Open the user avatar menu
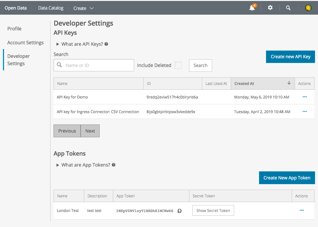Screen dimensions: 318x227 (x=308, y=8)
